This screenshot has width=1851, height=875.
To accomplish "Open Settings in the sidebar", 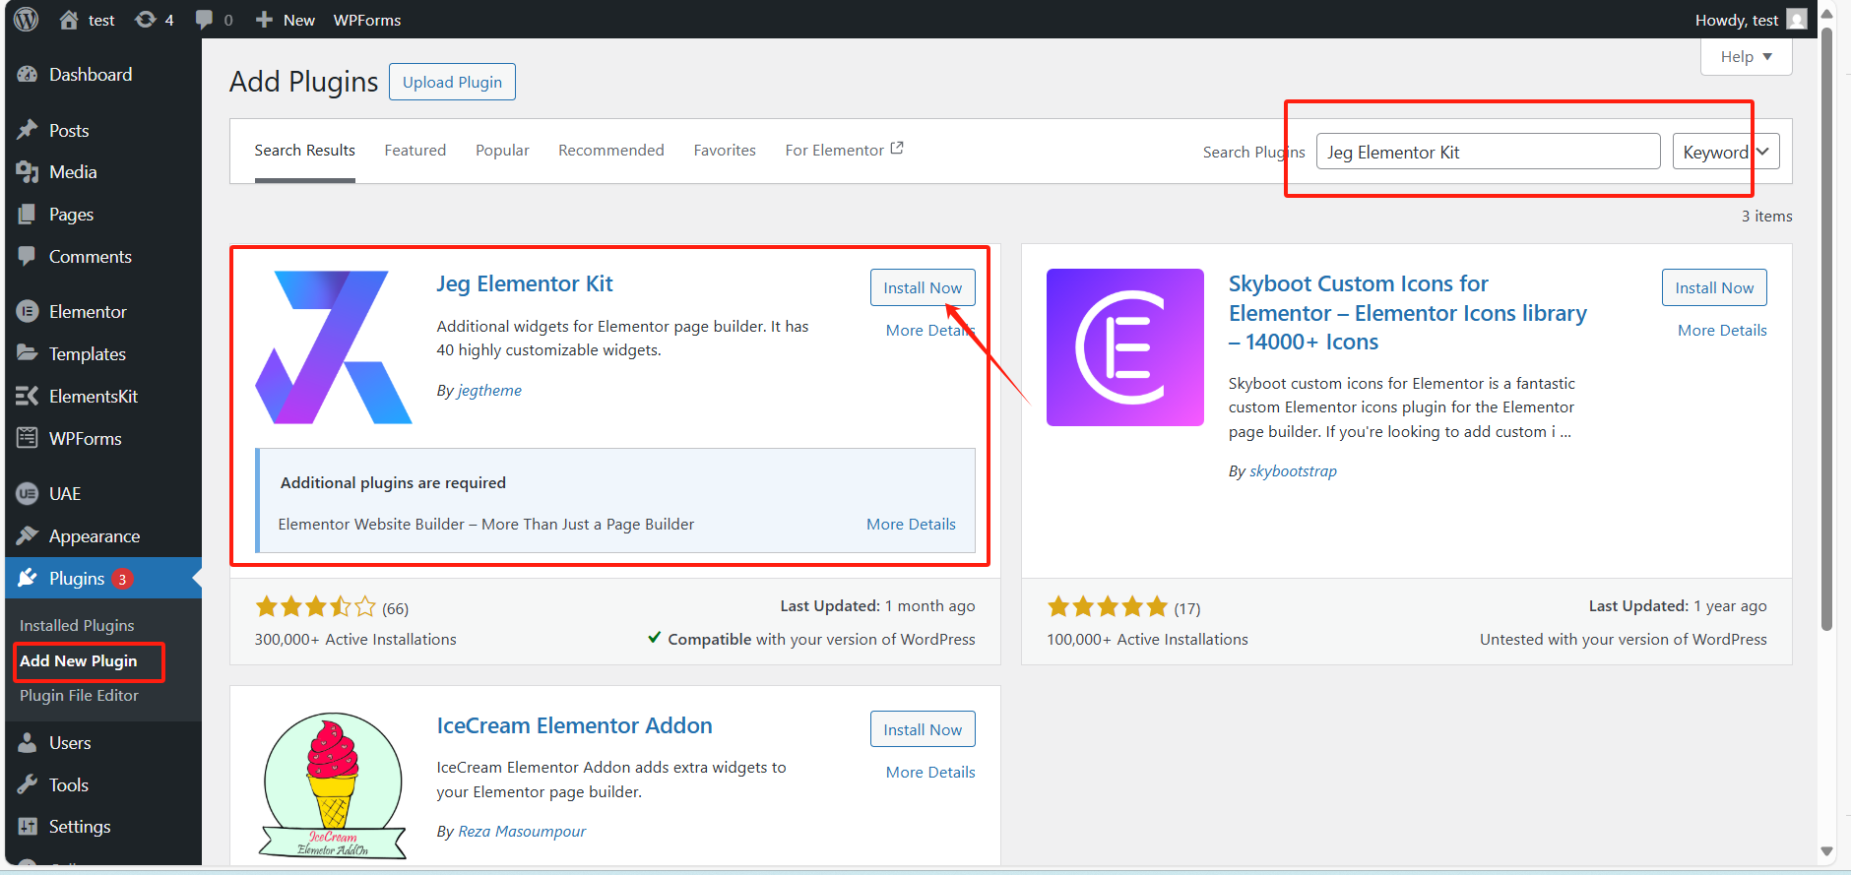I will point(79,827).
